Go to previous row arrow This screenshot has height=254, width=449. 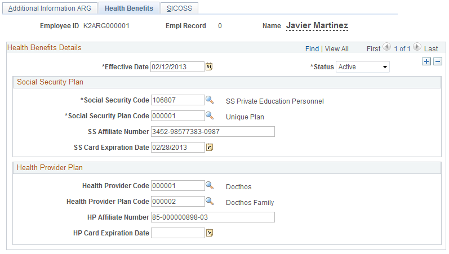coord(386,48)
